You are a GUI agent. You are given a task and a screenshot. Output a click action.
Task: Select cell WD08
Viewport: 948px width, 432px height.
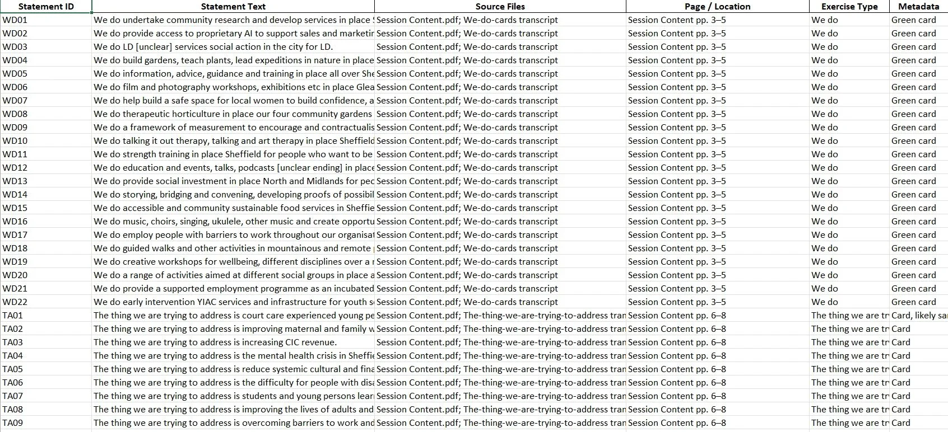pyautogui.click(x=46, y=114)
